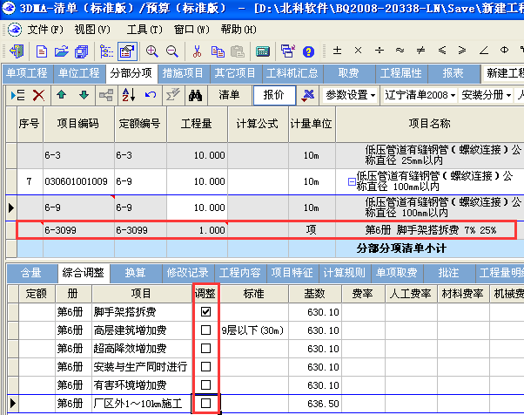Click the green move up arrow icon
The image size is (524, 415).
(62, 94)
